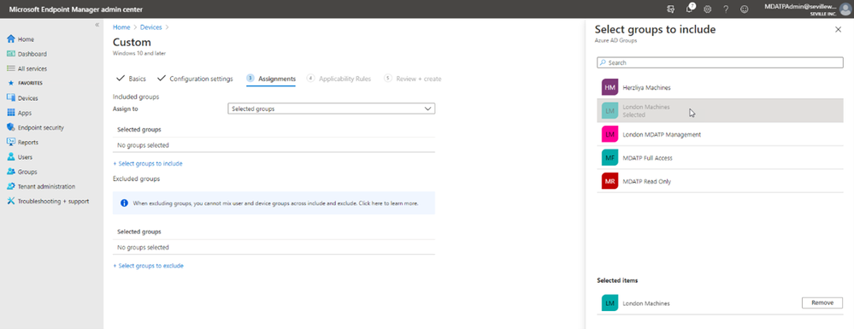Click HM avatar of Herzliya Machines
This screenshot has width=854, height=329.
pos(610,87)
